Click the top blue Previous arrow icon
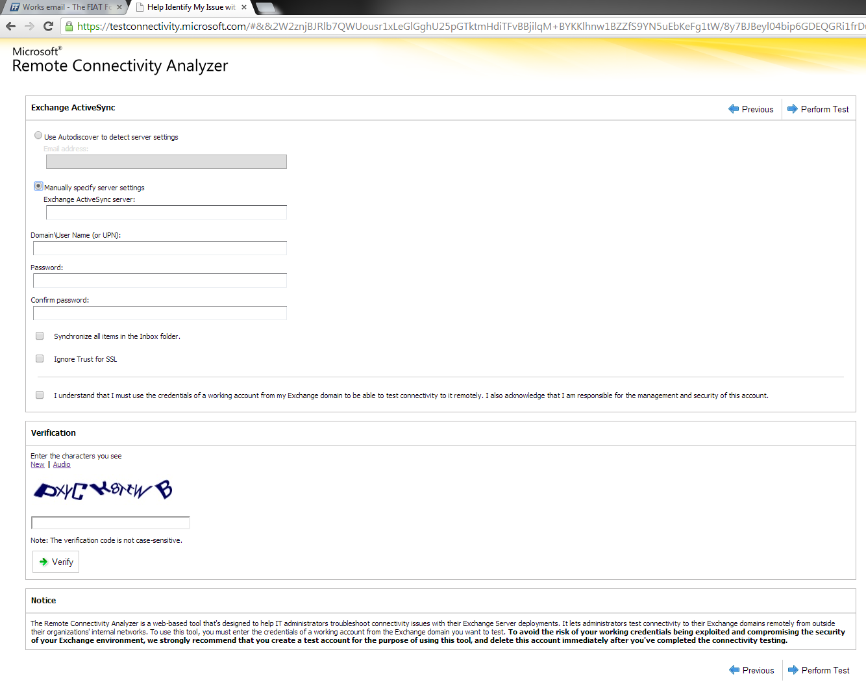 734,109
